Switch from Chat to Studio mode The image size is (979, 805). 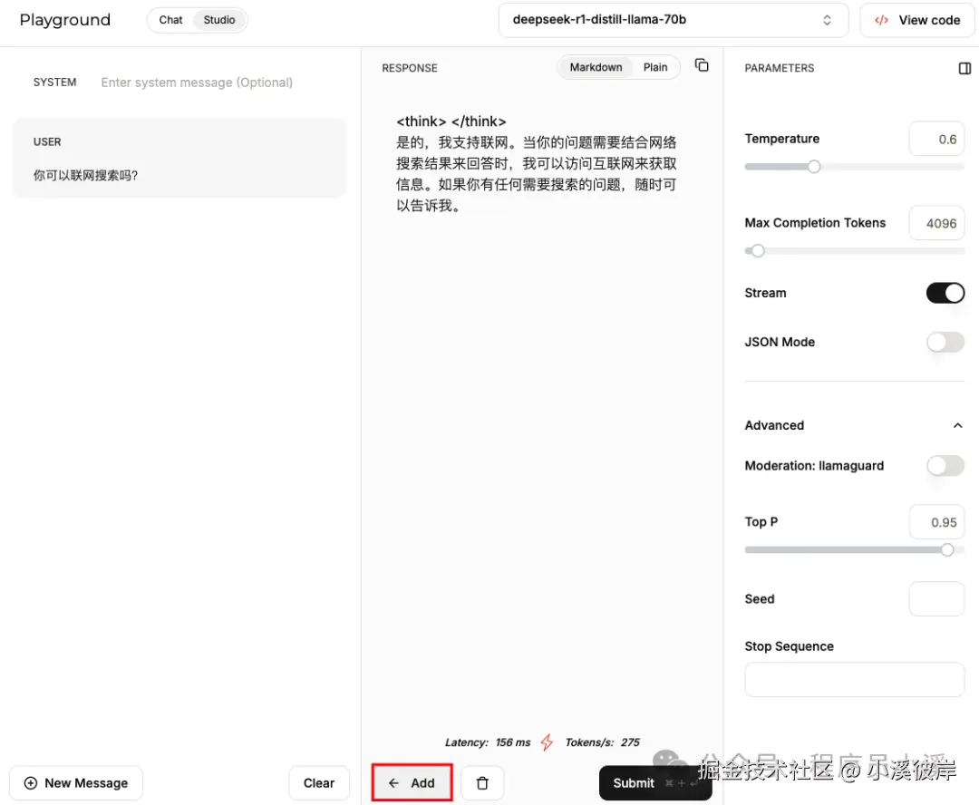218,19
